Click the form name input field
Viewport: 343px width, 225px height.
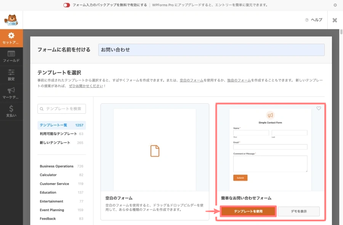point(211,50)
